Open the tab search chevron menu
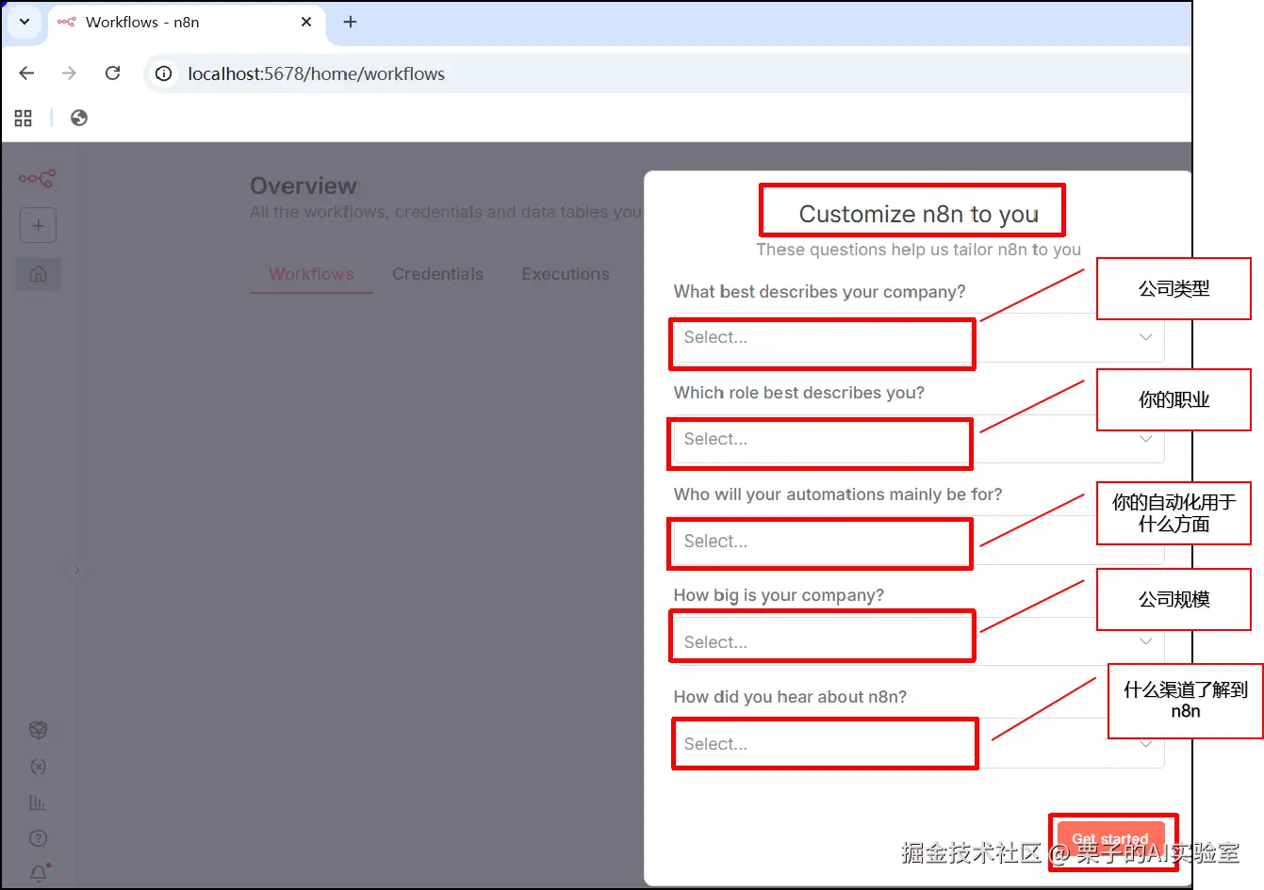 tap(25, 22)
